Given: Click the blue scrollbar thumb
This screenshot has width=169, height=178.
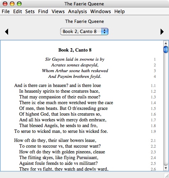Looking at the screenshot, I should [166, 49].
